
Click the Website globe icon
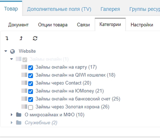point(13,51)
